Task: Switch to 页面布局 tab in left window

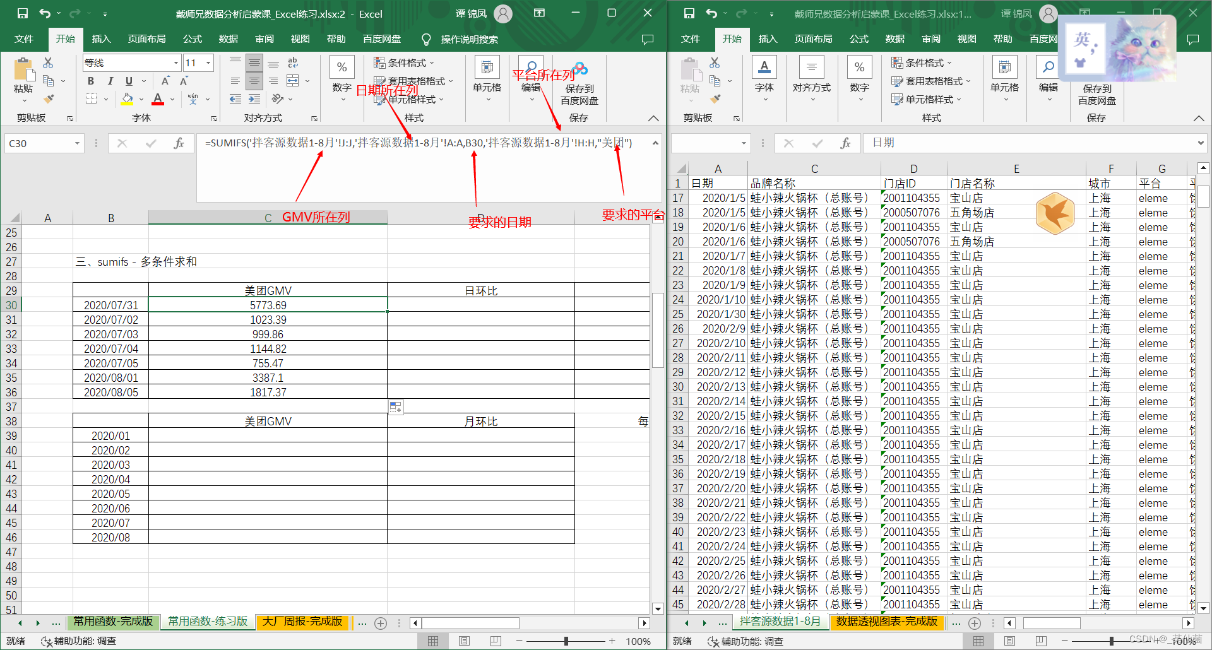Action: (x=147, y=39)
